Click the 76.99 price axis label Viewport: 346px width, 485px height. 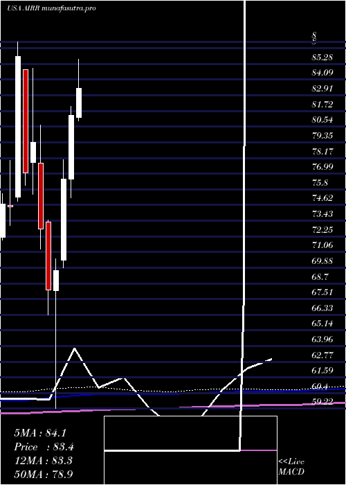click(x=322, y=167)
